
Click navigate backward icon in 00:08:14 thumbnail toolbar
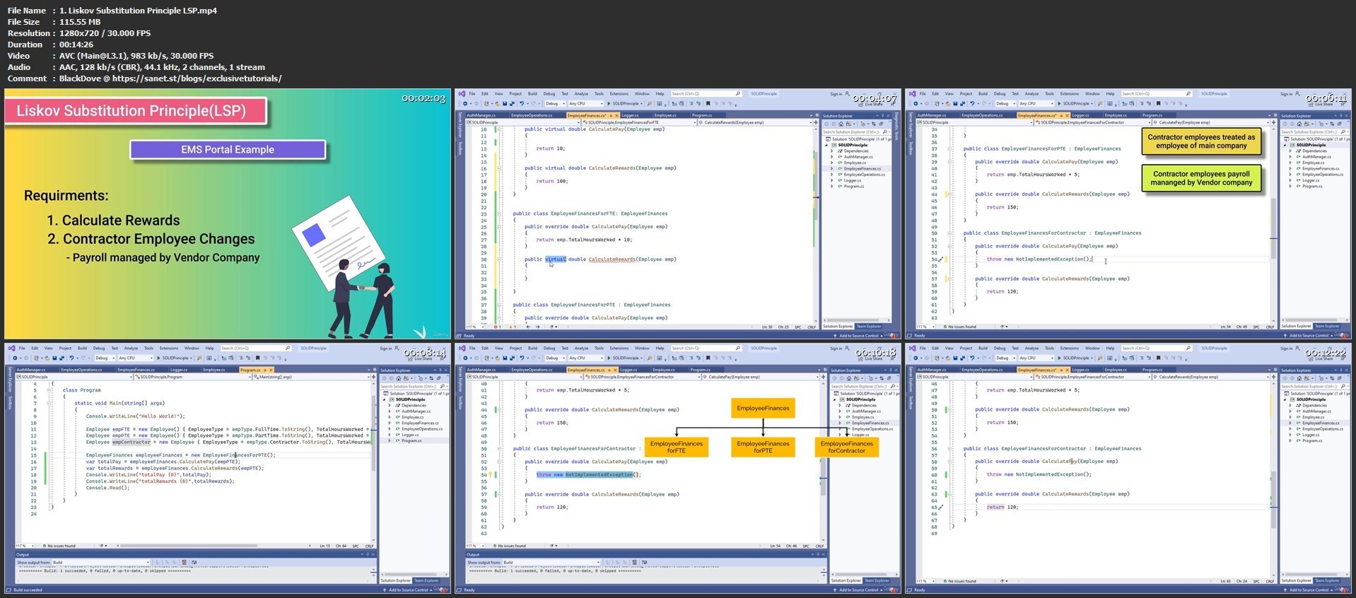point(15,358)
